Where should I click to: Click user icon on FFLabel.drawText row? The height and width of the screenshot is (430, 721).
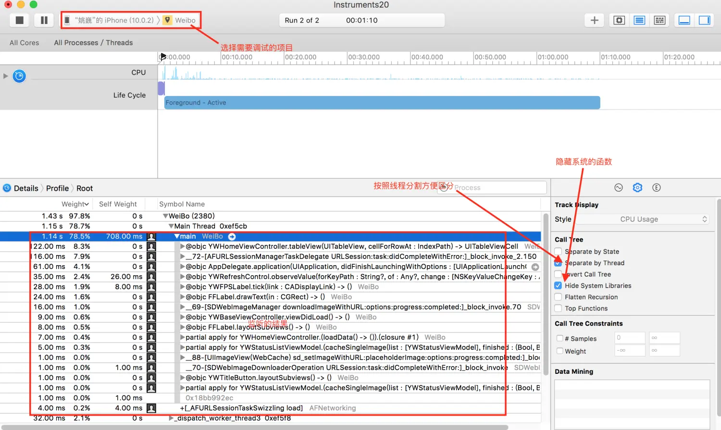(151, 297)
